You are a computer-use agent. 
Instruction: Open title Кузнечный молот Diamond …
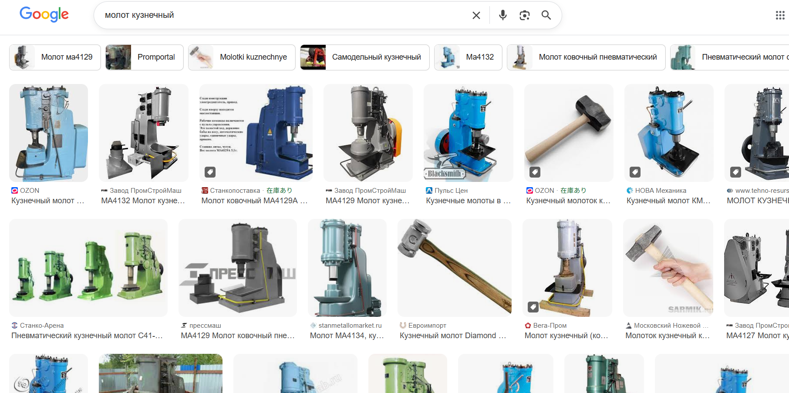(453, 336)
